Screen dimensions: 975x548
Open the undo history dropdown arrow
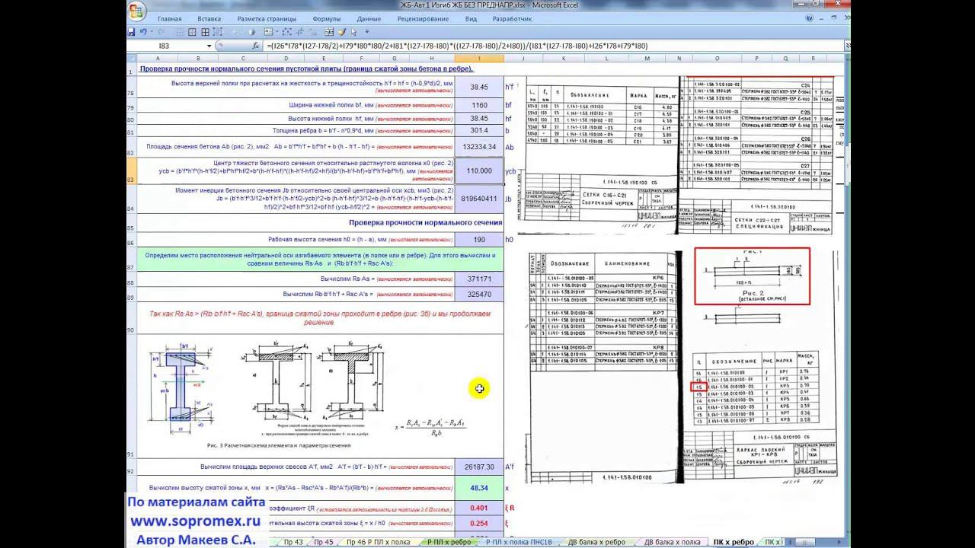click(151, 32)
